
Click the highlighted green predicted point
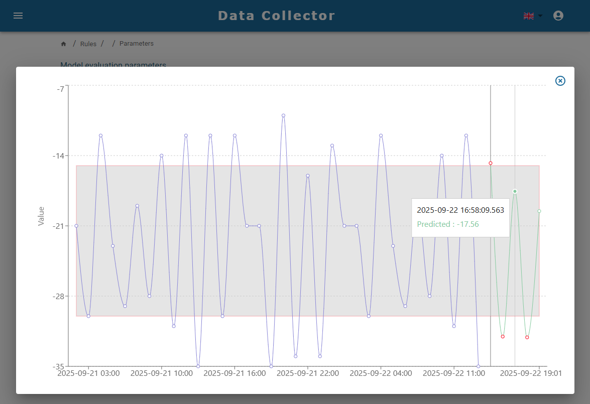tap(515, 191)
